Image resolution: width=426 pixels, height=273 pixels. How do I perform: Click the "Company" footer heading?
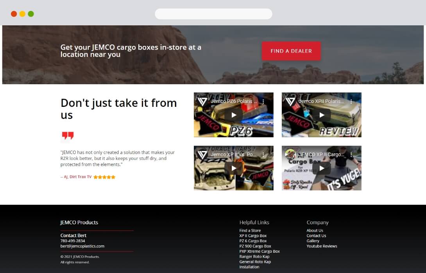coord(318,223)
